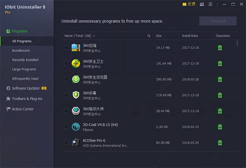Select All Programs in sidebar

(x=27, y=41)
